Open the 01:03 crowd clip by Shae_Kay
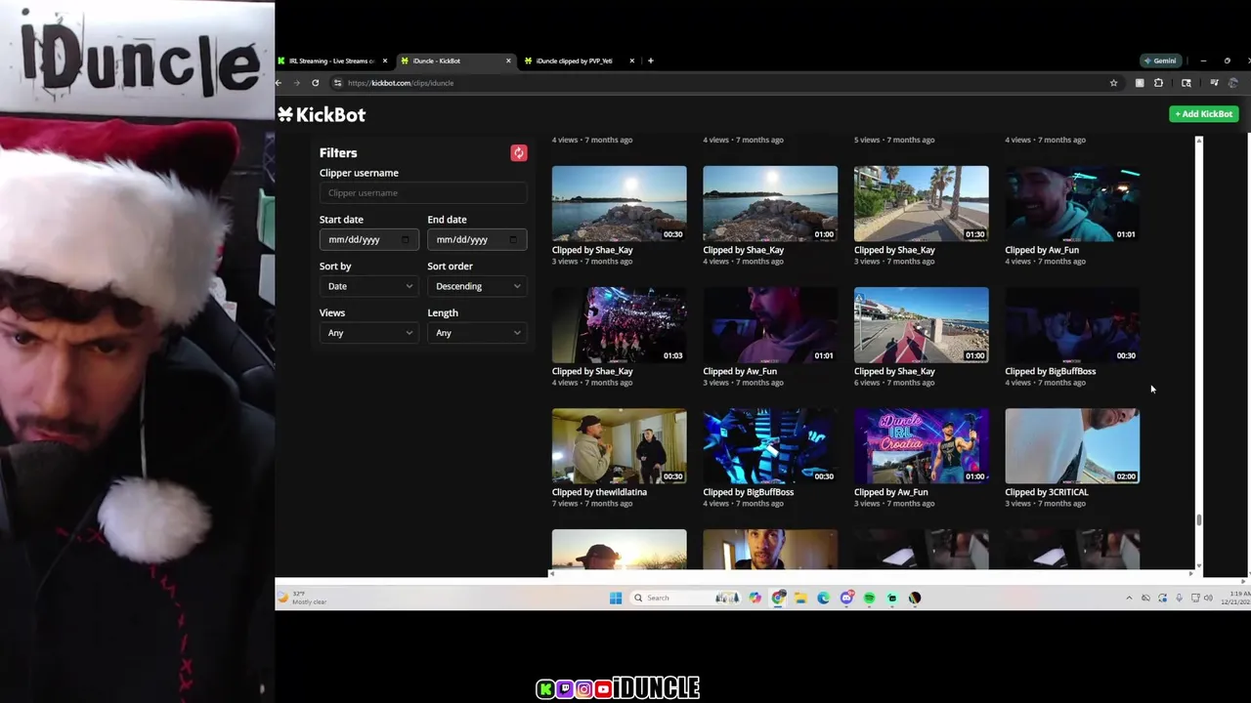This screenshot has height=703, width=1251. (619, 325)
